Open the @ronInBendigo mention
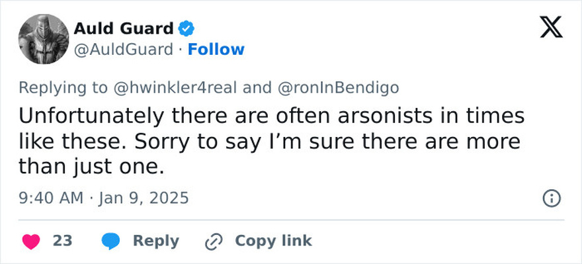Viewport: 582px width, 264px height. click(337, 88)
